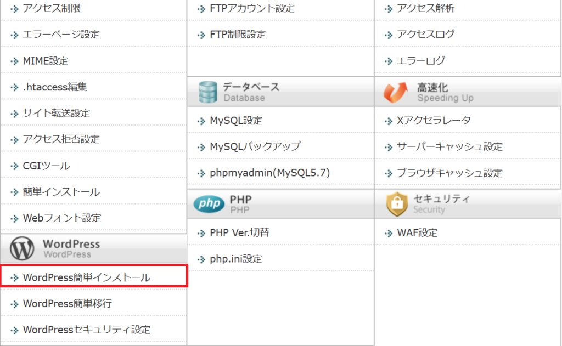
Task: Go to php.ini設定
Action: 236,259
